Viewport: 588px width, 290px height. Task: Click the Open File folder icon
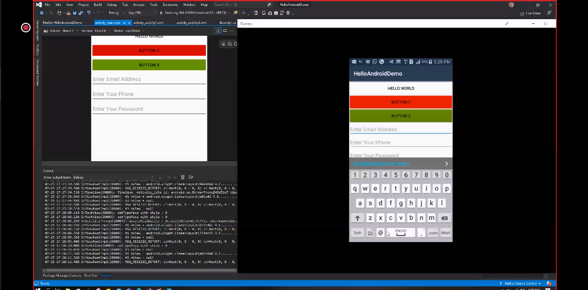(68, 13)
